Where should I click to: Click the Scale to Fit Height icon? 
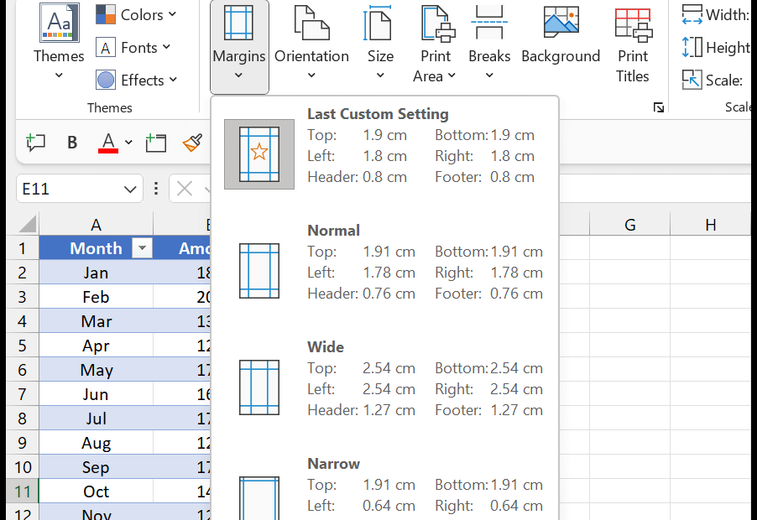692,47
